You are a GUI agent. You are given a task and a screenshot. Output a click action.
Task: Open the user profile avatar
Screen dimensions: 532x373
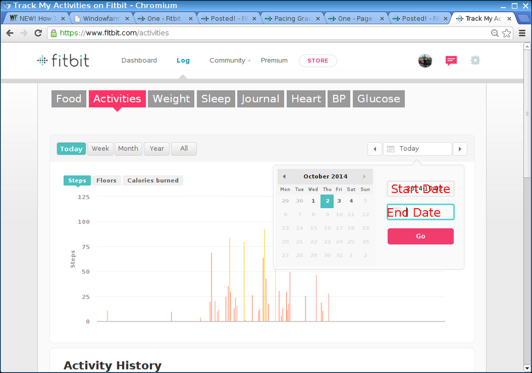click(x=425, y=61)
